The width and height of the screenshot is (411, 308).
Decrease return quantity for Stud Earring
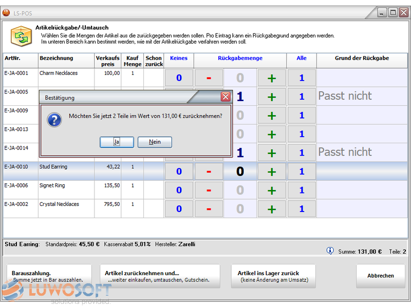click(x=209, y=171)
